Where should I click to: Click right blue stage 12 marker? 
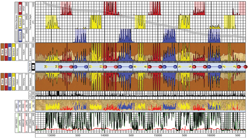(86, 67)
